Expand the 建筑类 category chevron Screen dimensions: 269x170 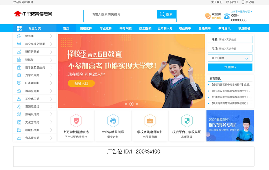(x=51, y=60)
